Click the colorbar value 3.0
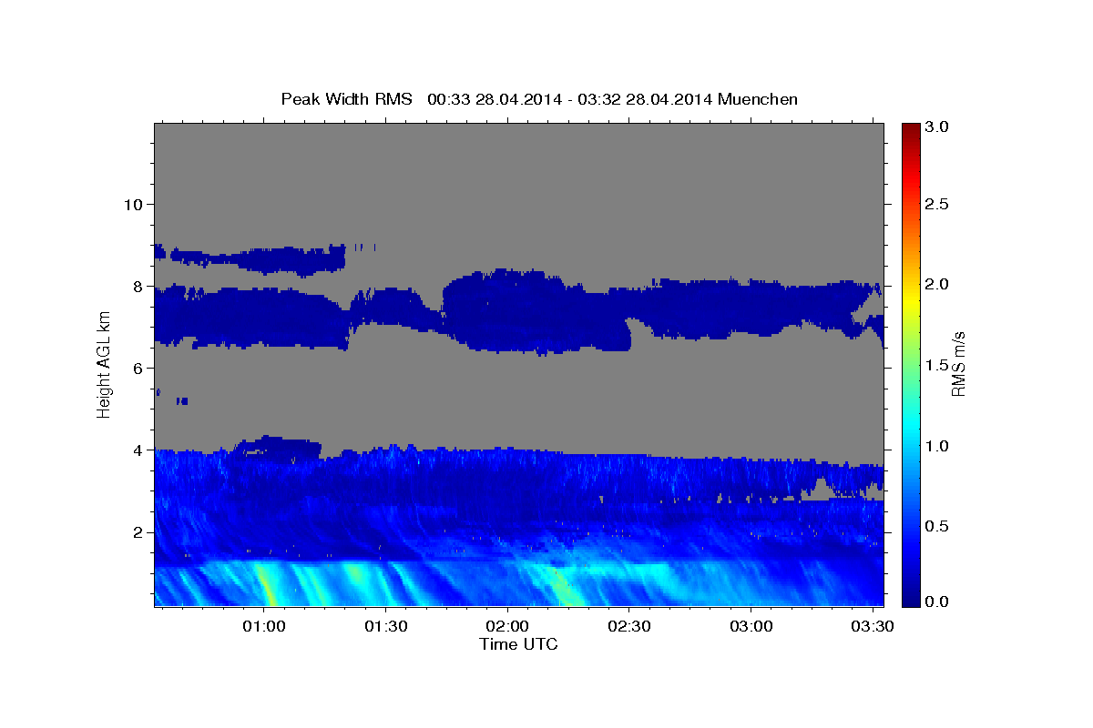Image resolution: width=1093 pixels, height=728 pixels. click(937, 127)
